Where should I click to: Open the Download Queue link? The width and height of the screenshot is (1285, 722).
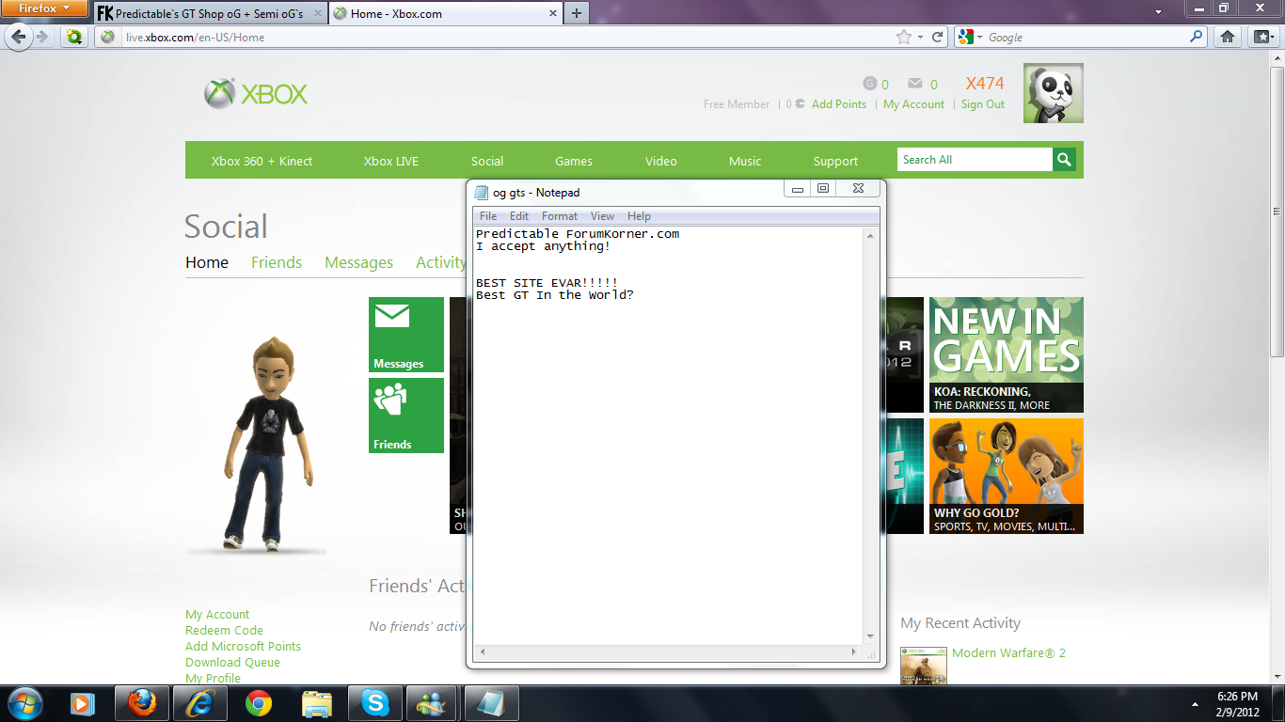pos(232,662)
